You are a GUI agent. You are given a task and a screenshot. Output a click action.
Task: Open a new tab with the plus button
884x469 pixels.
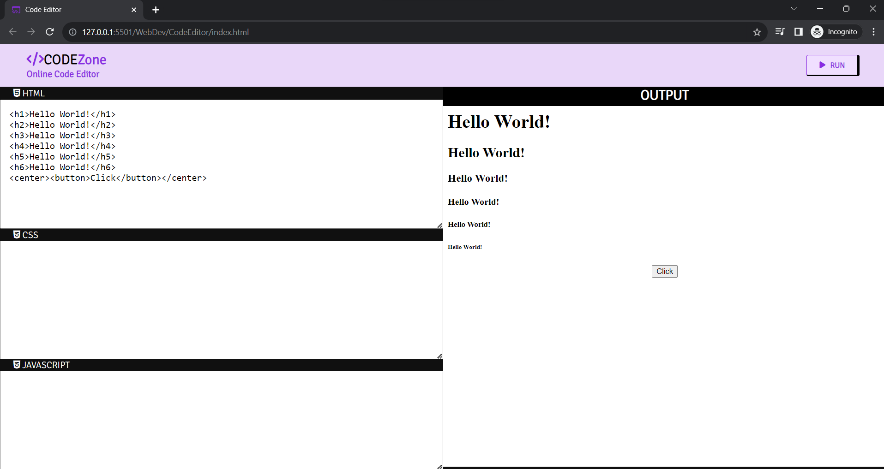pos(156,10)
